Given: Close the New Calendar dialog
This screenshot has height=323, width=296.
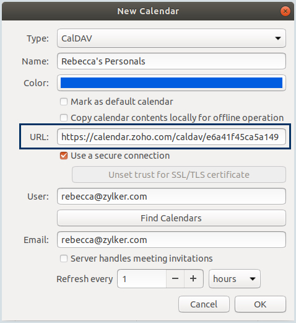Looking at the screenshot, I should (x=285, y=11).
